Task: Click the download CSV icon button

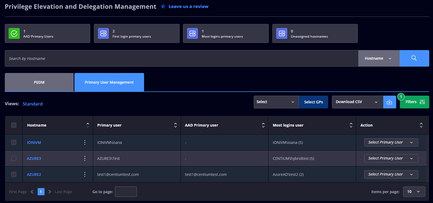Action: (x=390, y=102)
